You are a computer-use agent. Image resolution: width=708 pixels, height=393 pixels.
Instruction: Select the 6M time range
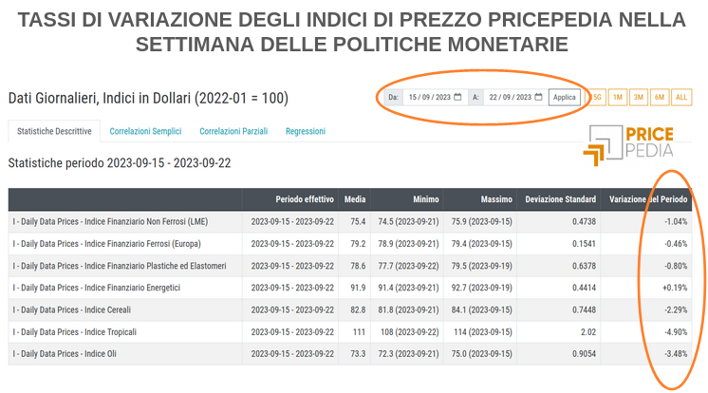pyautogui.click(x=660, y=97)
